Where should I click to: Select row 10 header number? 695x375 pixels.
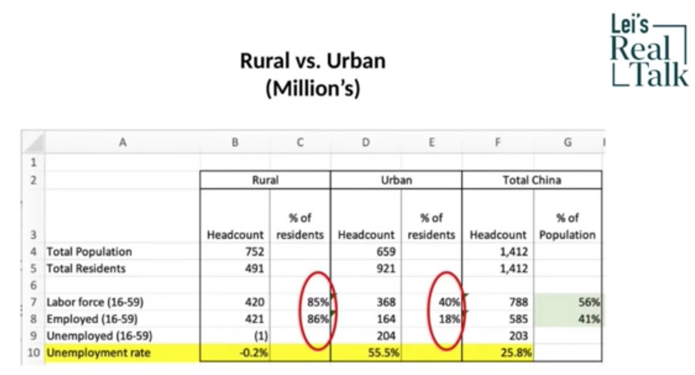tap(32, 352)
